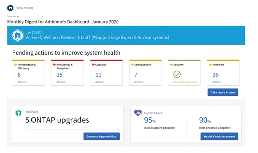This screenshot has height=153, width=258.
Task: Click the No Pending Actions text in the Security card
Action: pos(185,82)
